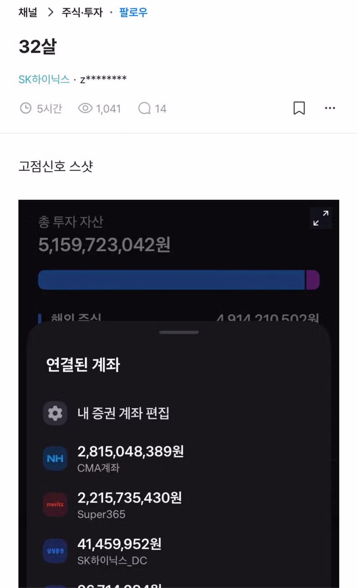The height and width of the screenshot is (588, 358).
Task: Open the three-dot more options menu
Action: (330, 108)
